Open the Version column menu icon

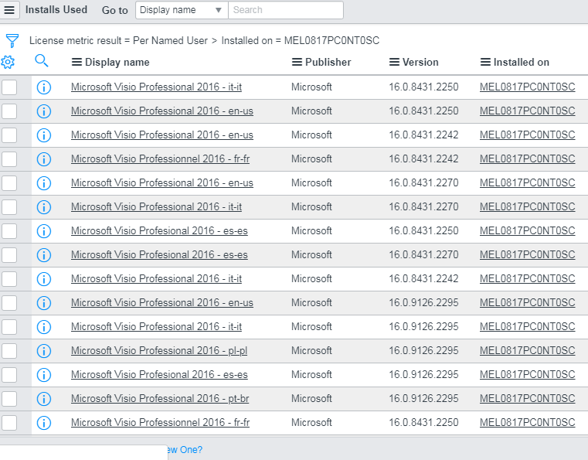[394, 62]
